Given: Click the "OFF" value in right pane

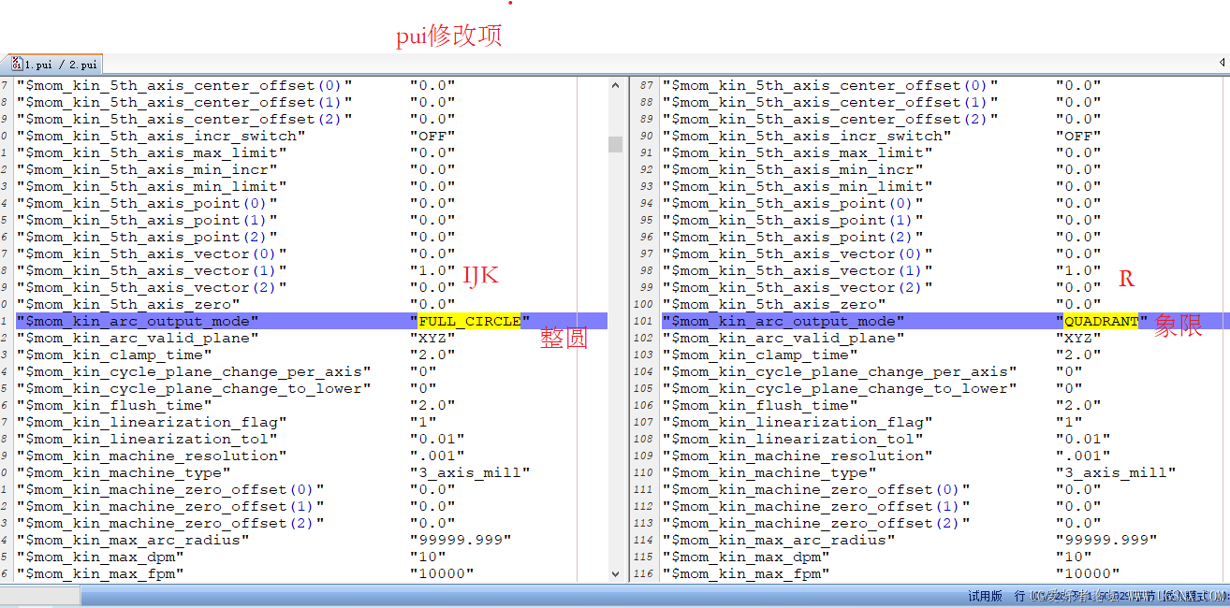Looking at the screenshot, I should [x=1078, y=136].
